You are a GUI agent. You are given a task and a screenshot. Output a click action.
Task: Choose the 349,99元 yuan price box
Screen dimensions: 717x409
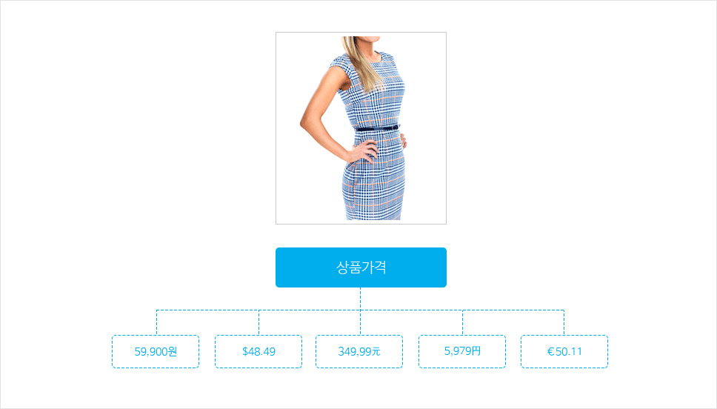click(x=359, y=351)
